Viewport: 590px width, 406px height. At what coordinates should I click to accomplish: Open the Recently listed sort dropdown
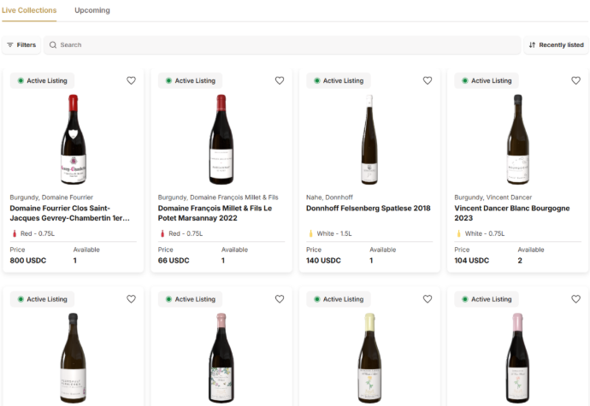[x=556, y=44]
